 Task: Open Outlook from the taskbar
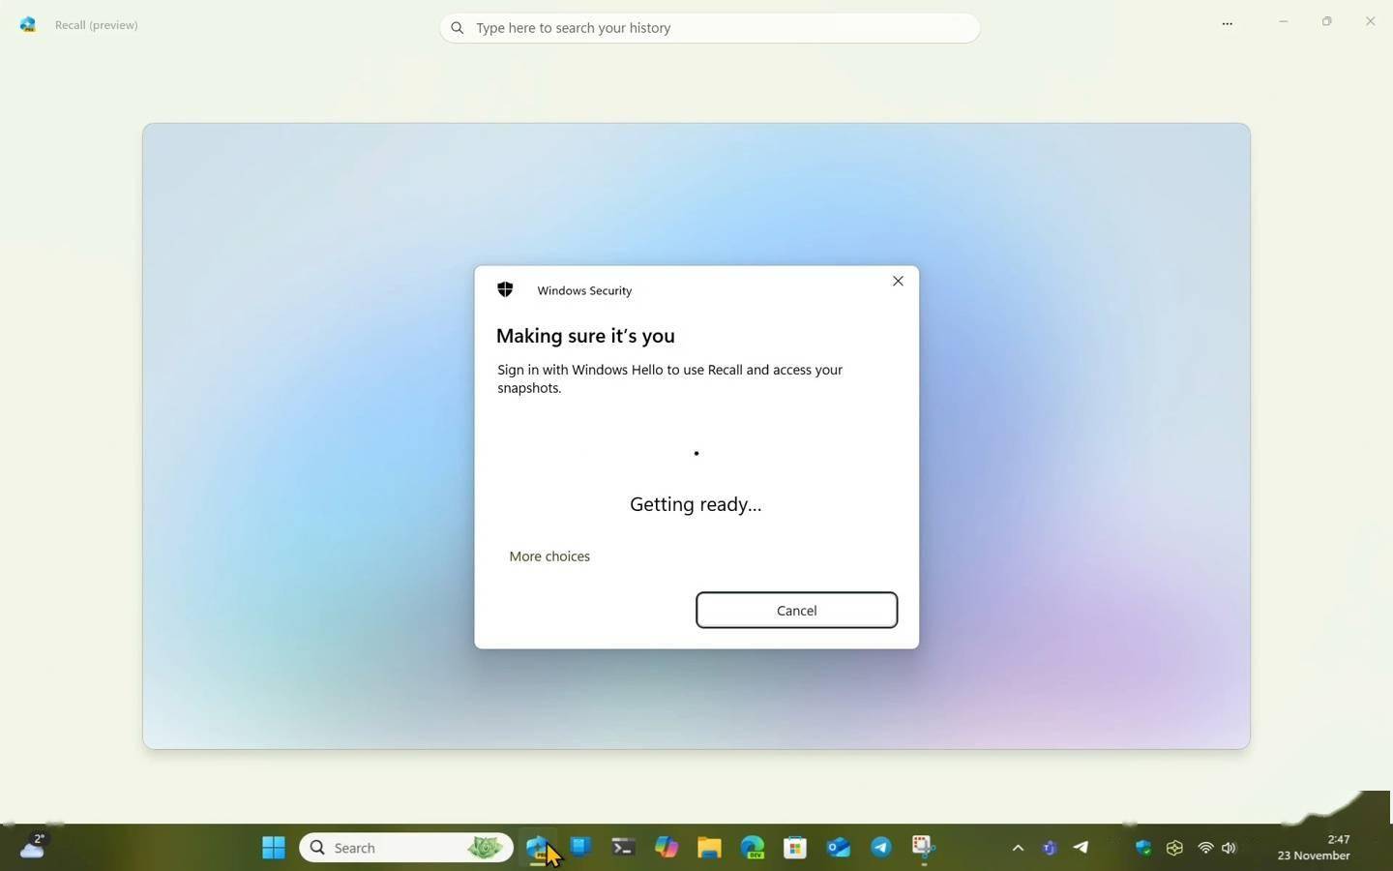tap(839, 848)
